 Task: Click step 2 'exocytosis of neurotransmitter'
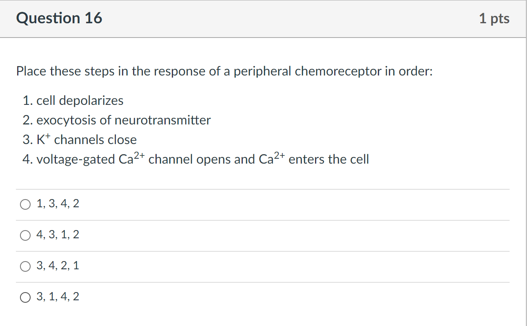[117, 120]
